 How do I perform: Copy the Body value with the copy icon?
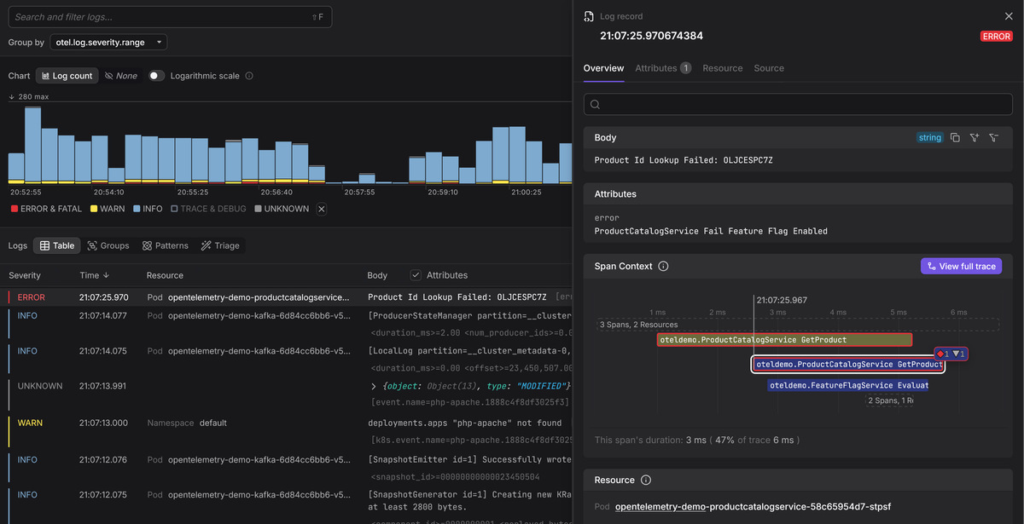(x=955, y=138)
